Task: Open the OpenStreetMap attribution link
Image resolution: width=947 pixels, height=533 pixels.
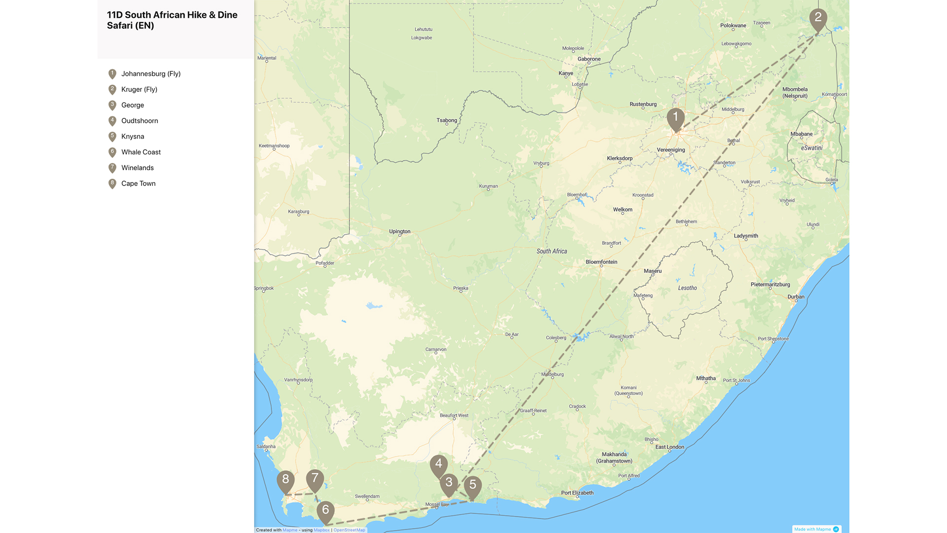Action: click(349, 530)
